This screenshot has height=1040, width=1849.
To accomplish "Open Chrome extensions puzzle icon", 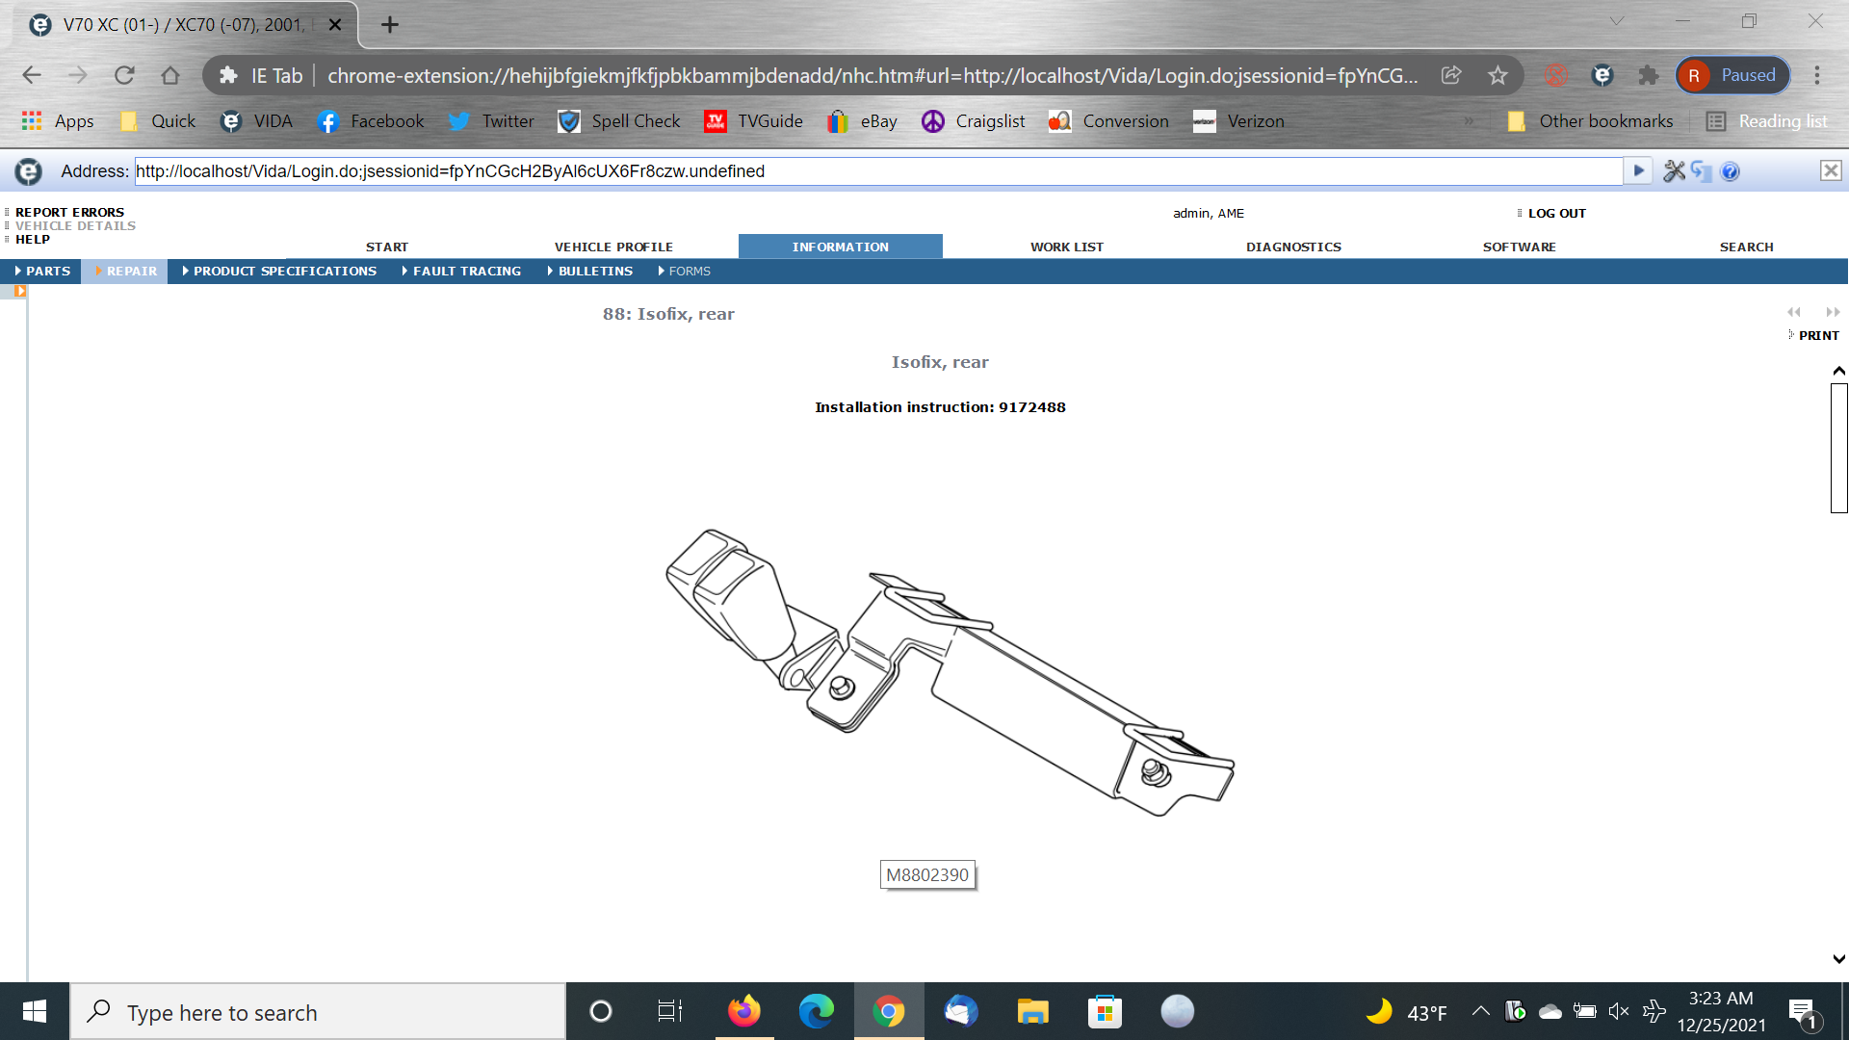I will [1648, 75].
